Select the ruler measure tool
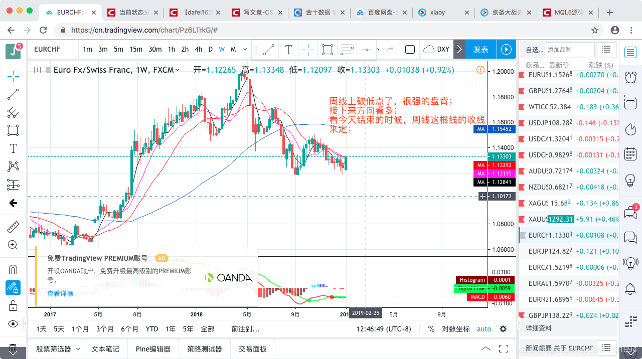Image resolution: width=642 pixels, height=359 pixels. tap(13, 227)
